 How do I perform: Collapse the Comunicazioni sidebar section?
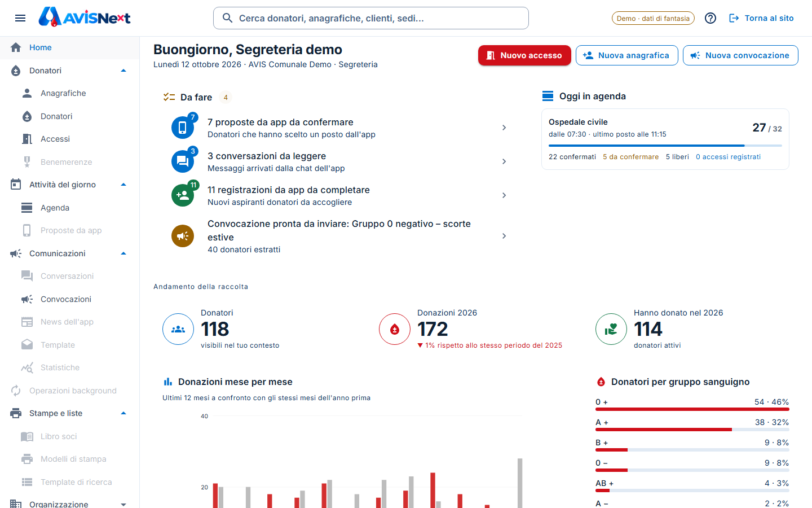123,253
